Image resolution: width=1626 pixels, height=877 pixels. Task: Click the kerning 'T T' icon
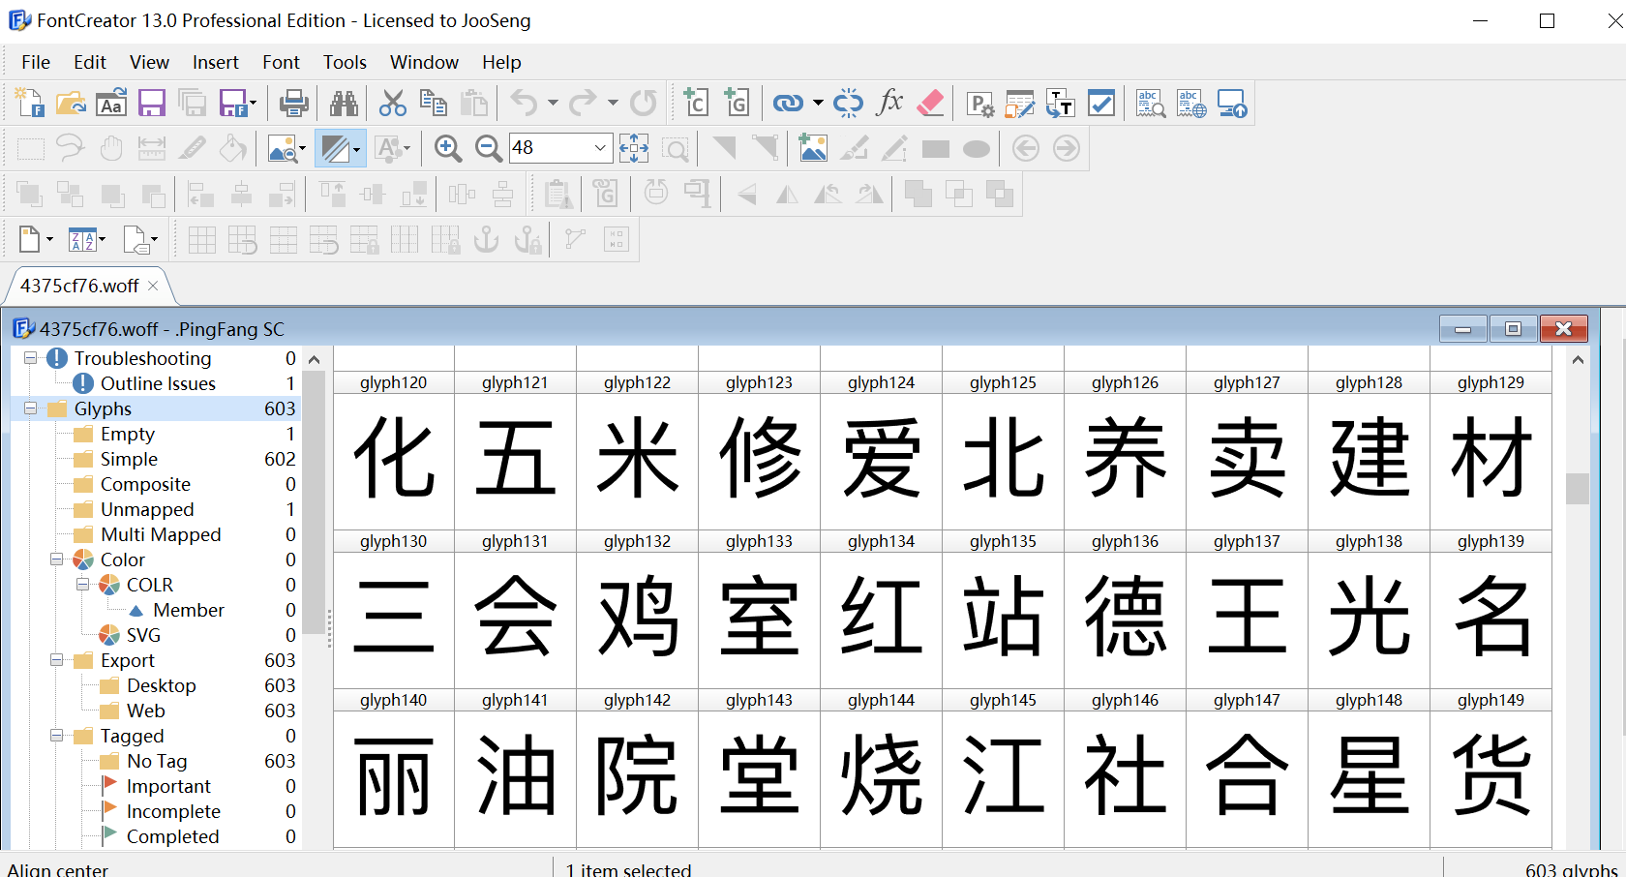pyautogui.click(x=1061, y=103)
